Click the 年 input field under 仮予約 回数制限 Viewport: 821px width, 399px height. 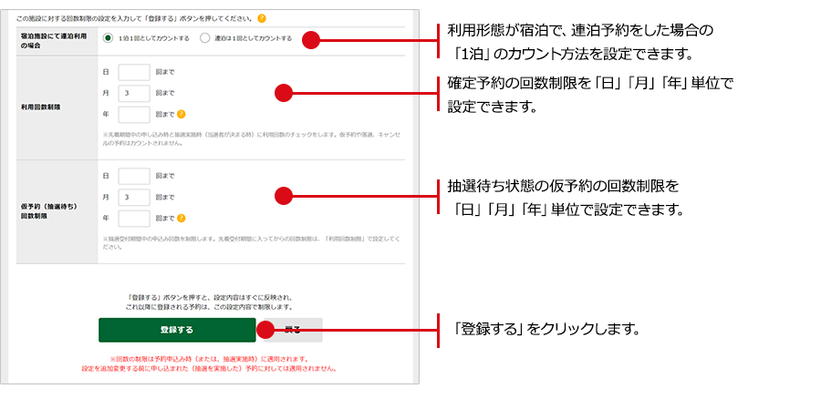point(133,218)
